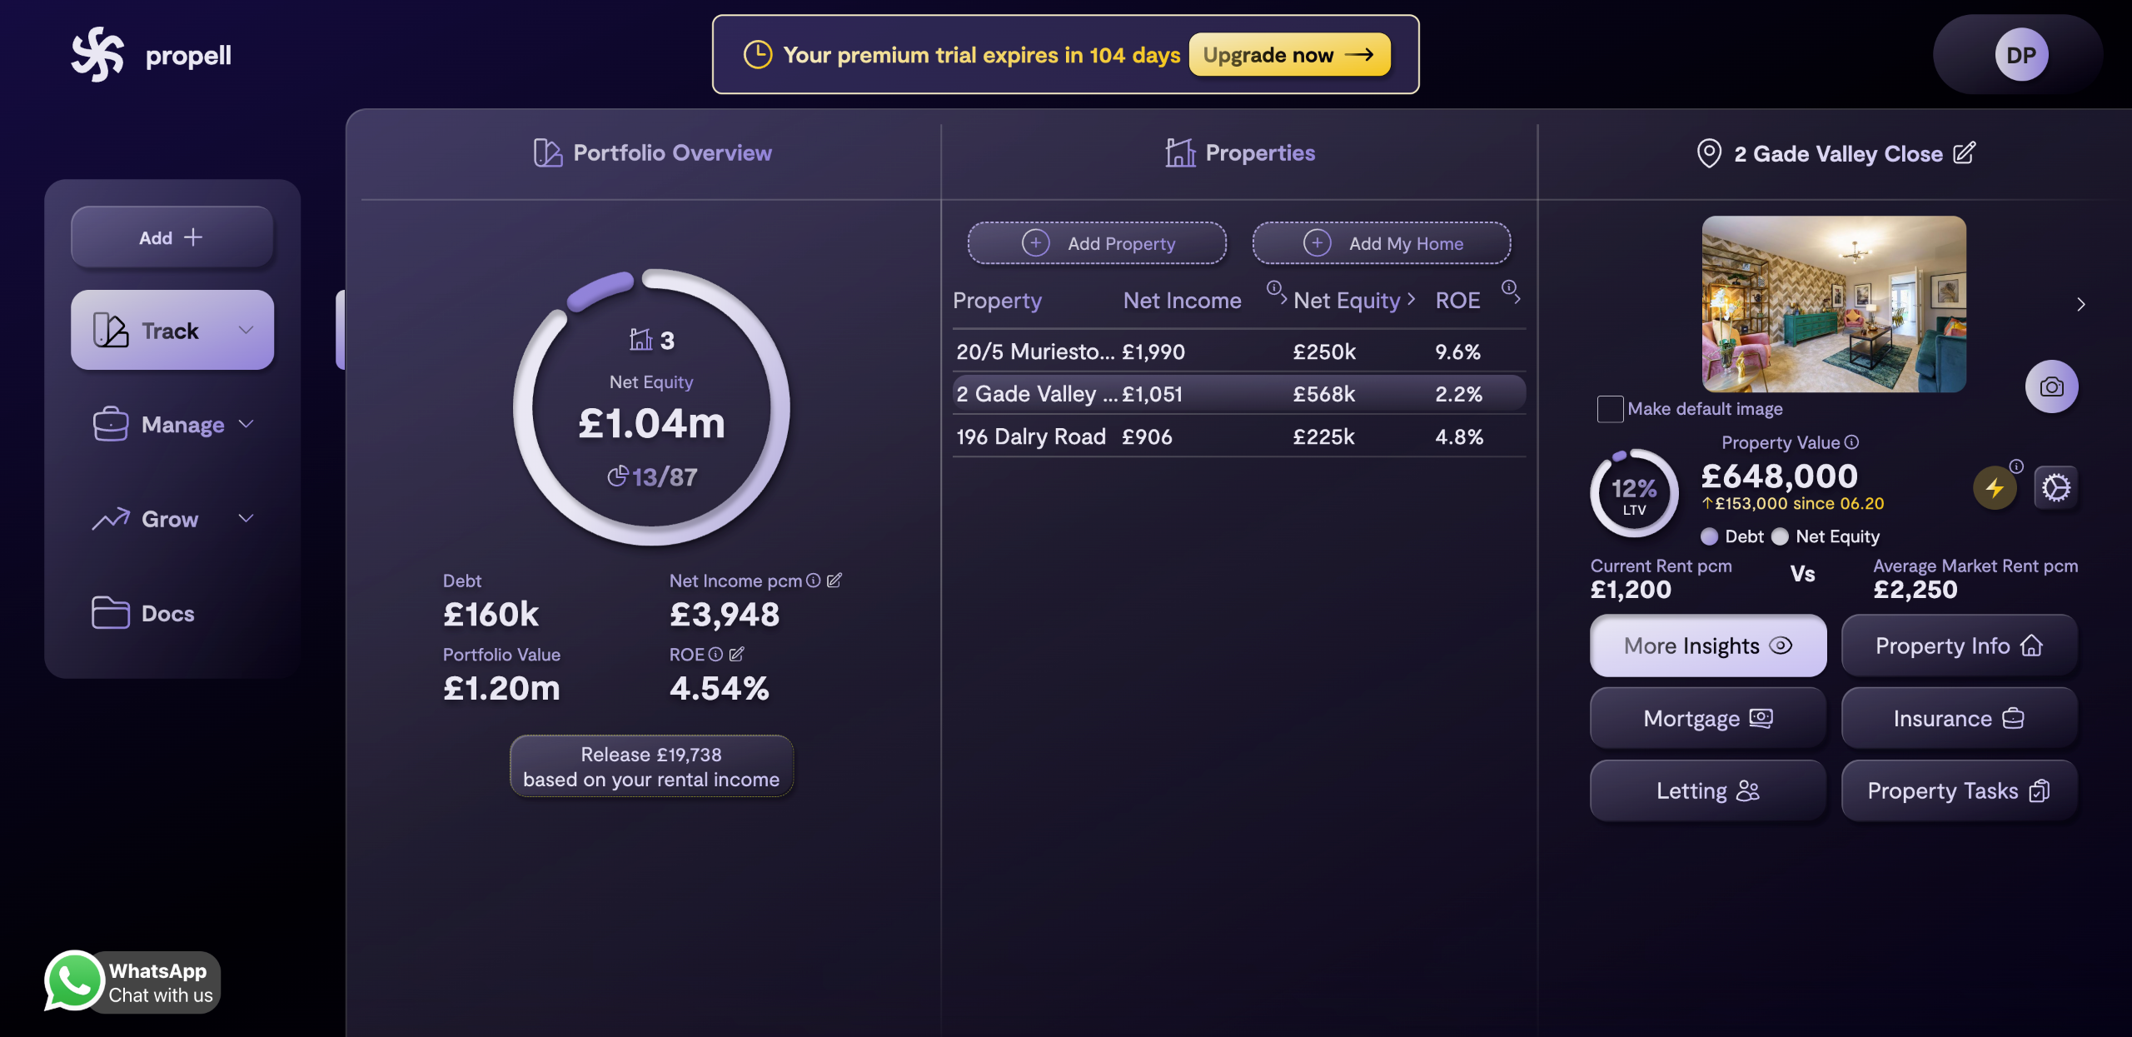Open the WhatsApp chat icon
The image size is (2132, 1037).
[x=74, y=981]
